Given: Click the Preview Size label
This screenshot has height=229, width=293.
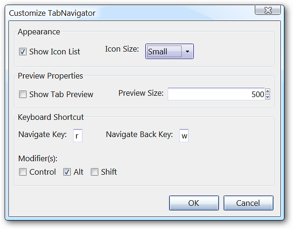Looking at the screenshot, I should click(x=141, y=93).
